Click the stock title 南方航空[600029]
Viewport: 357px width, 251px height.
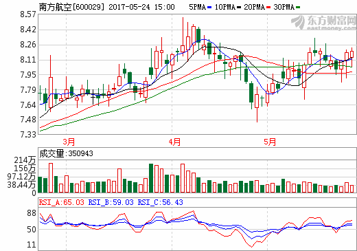[x=71, y=7]
